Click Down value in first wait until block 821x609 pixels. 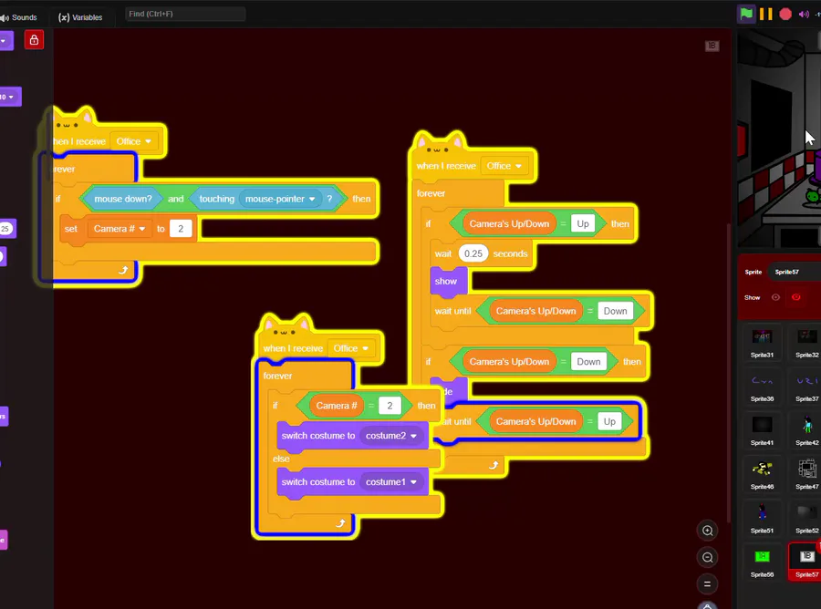[615, 311]
